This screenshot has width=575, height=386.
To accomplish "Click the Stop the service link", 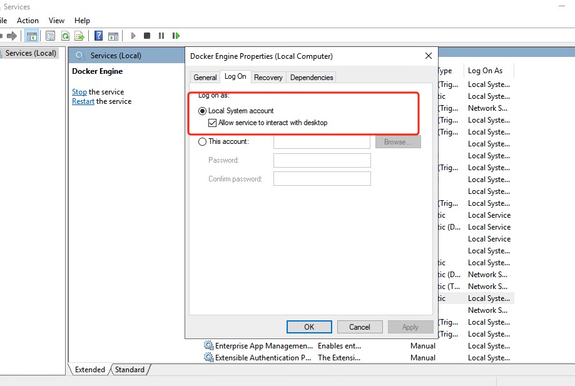I will pyautogui.click(x=79, y=91).
